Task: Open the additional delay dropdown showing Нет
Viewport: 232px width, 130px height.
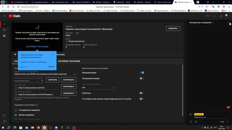Action: (x=99, y=87)
